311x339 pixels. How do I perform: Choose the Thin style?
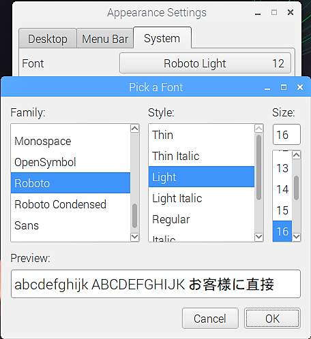pyautogui.click(x=201, y=135)
